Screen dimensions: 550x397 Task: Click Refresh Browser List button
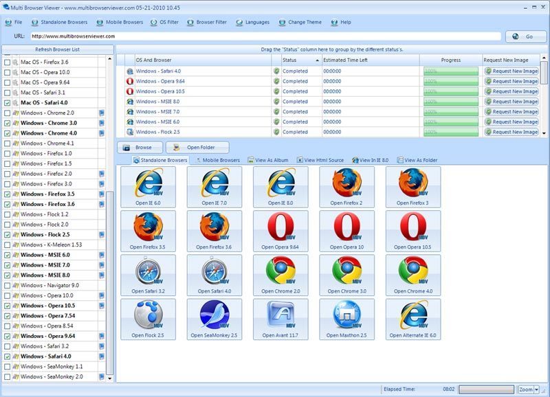pyautogui.click(x=58, y=49)
